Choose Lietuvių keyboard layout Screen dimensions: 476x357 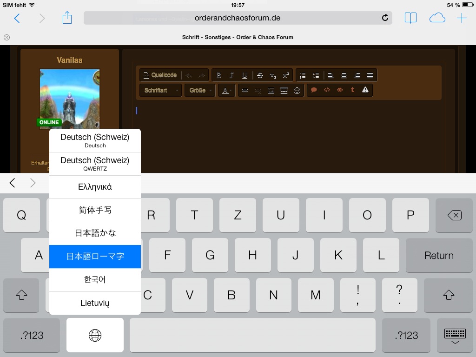pyautogui.click(x=95, y=303)
